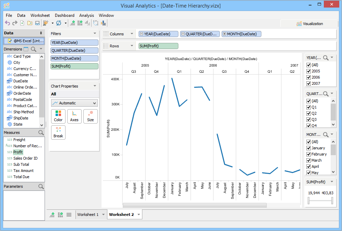Screen dimensions: 342x231
Task: Uncheck 2006 in the YEAR filter
Action: pyautogui.click(x=308, y=77)
